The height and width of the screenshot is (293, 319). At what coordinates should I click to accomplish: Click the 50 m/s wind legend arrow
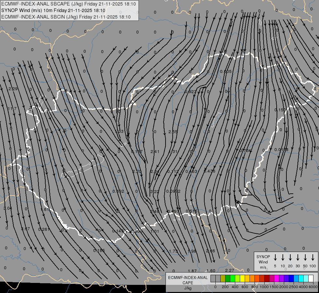[x=305, y=258]
